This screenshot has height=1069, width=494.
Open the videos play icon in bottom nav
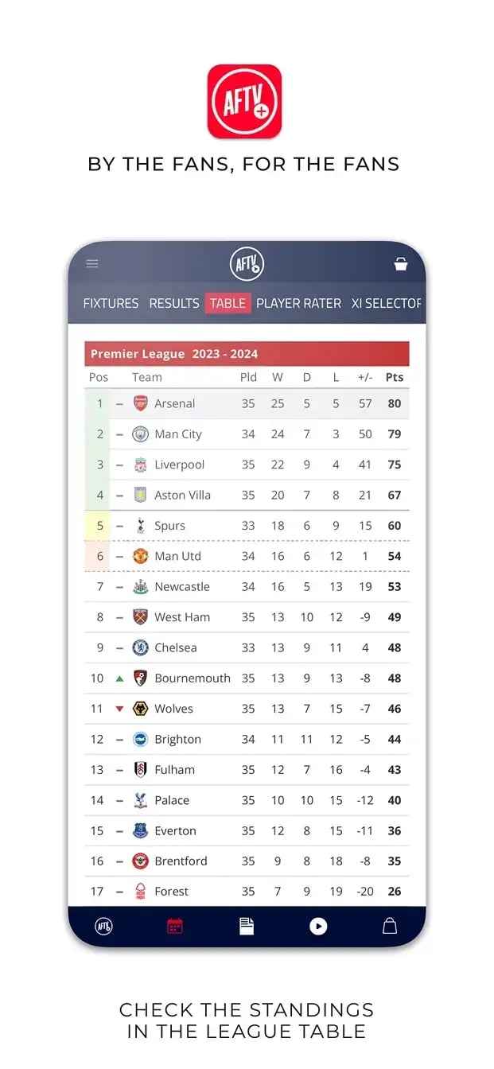pyautogui.click(x=318, y=925)
